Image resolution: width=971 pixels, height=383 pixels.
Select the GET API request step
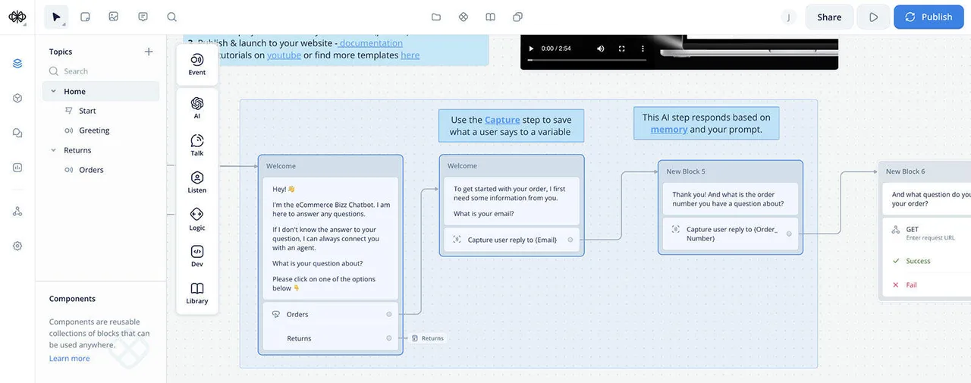coord(926,233)
